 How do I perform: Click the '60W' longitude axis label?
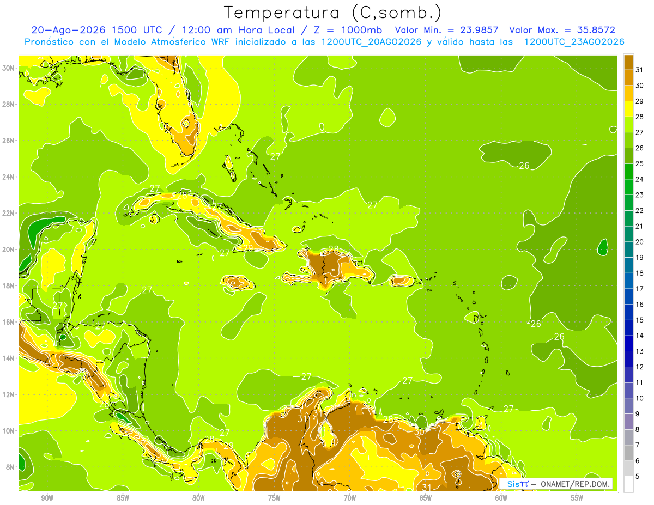(501, 498)
